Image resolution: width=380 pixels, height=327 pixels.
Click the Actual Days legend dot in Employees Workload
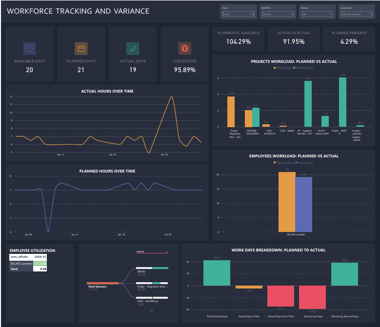tap(296, 162)
